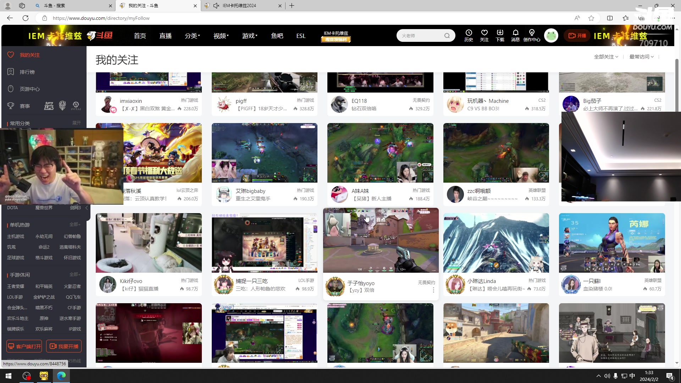Open the 创作中心 lightbulb icon
Image resolution: width=681 pixels, height=383 pixels.
[531, 35]
